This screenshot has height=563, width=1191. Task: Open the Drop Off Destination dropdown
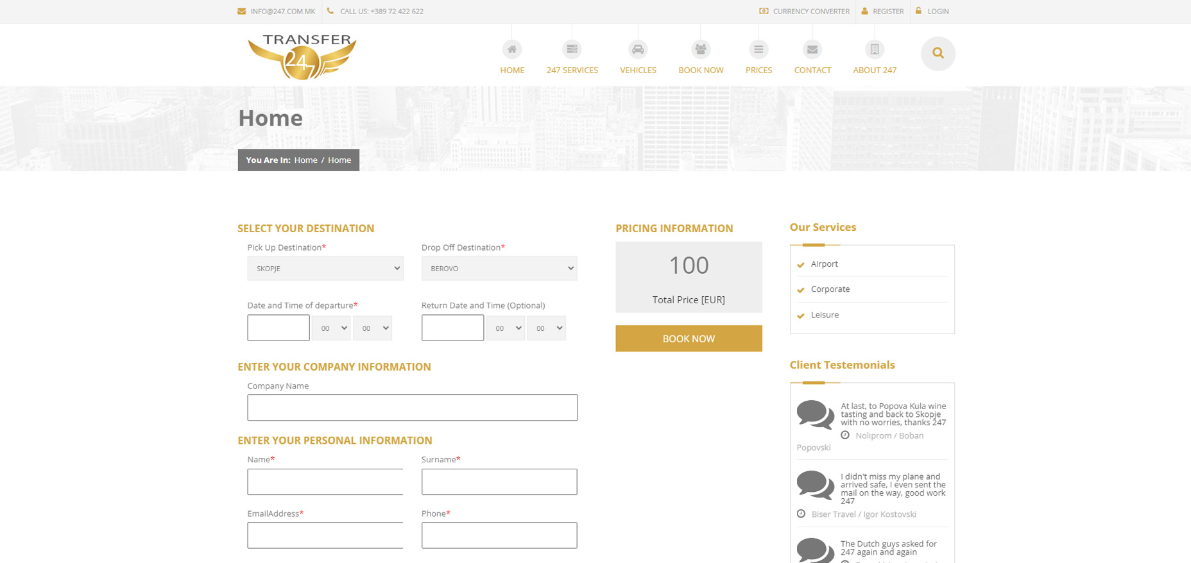tap(499, 269)
